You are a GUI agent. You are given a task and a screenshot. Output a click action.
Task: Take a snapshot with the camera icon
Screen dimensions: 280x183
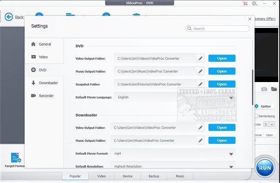point(264,89)
